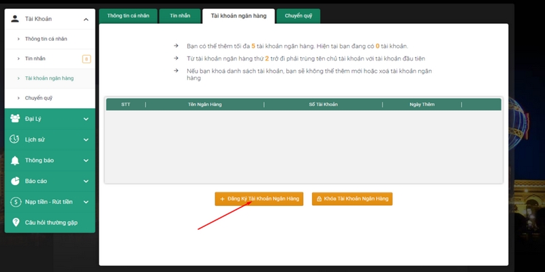Click the dollar icon for Nạp tiền - Rút tiền
Screen dimensions: 545x272
point(15,202)
